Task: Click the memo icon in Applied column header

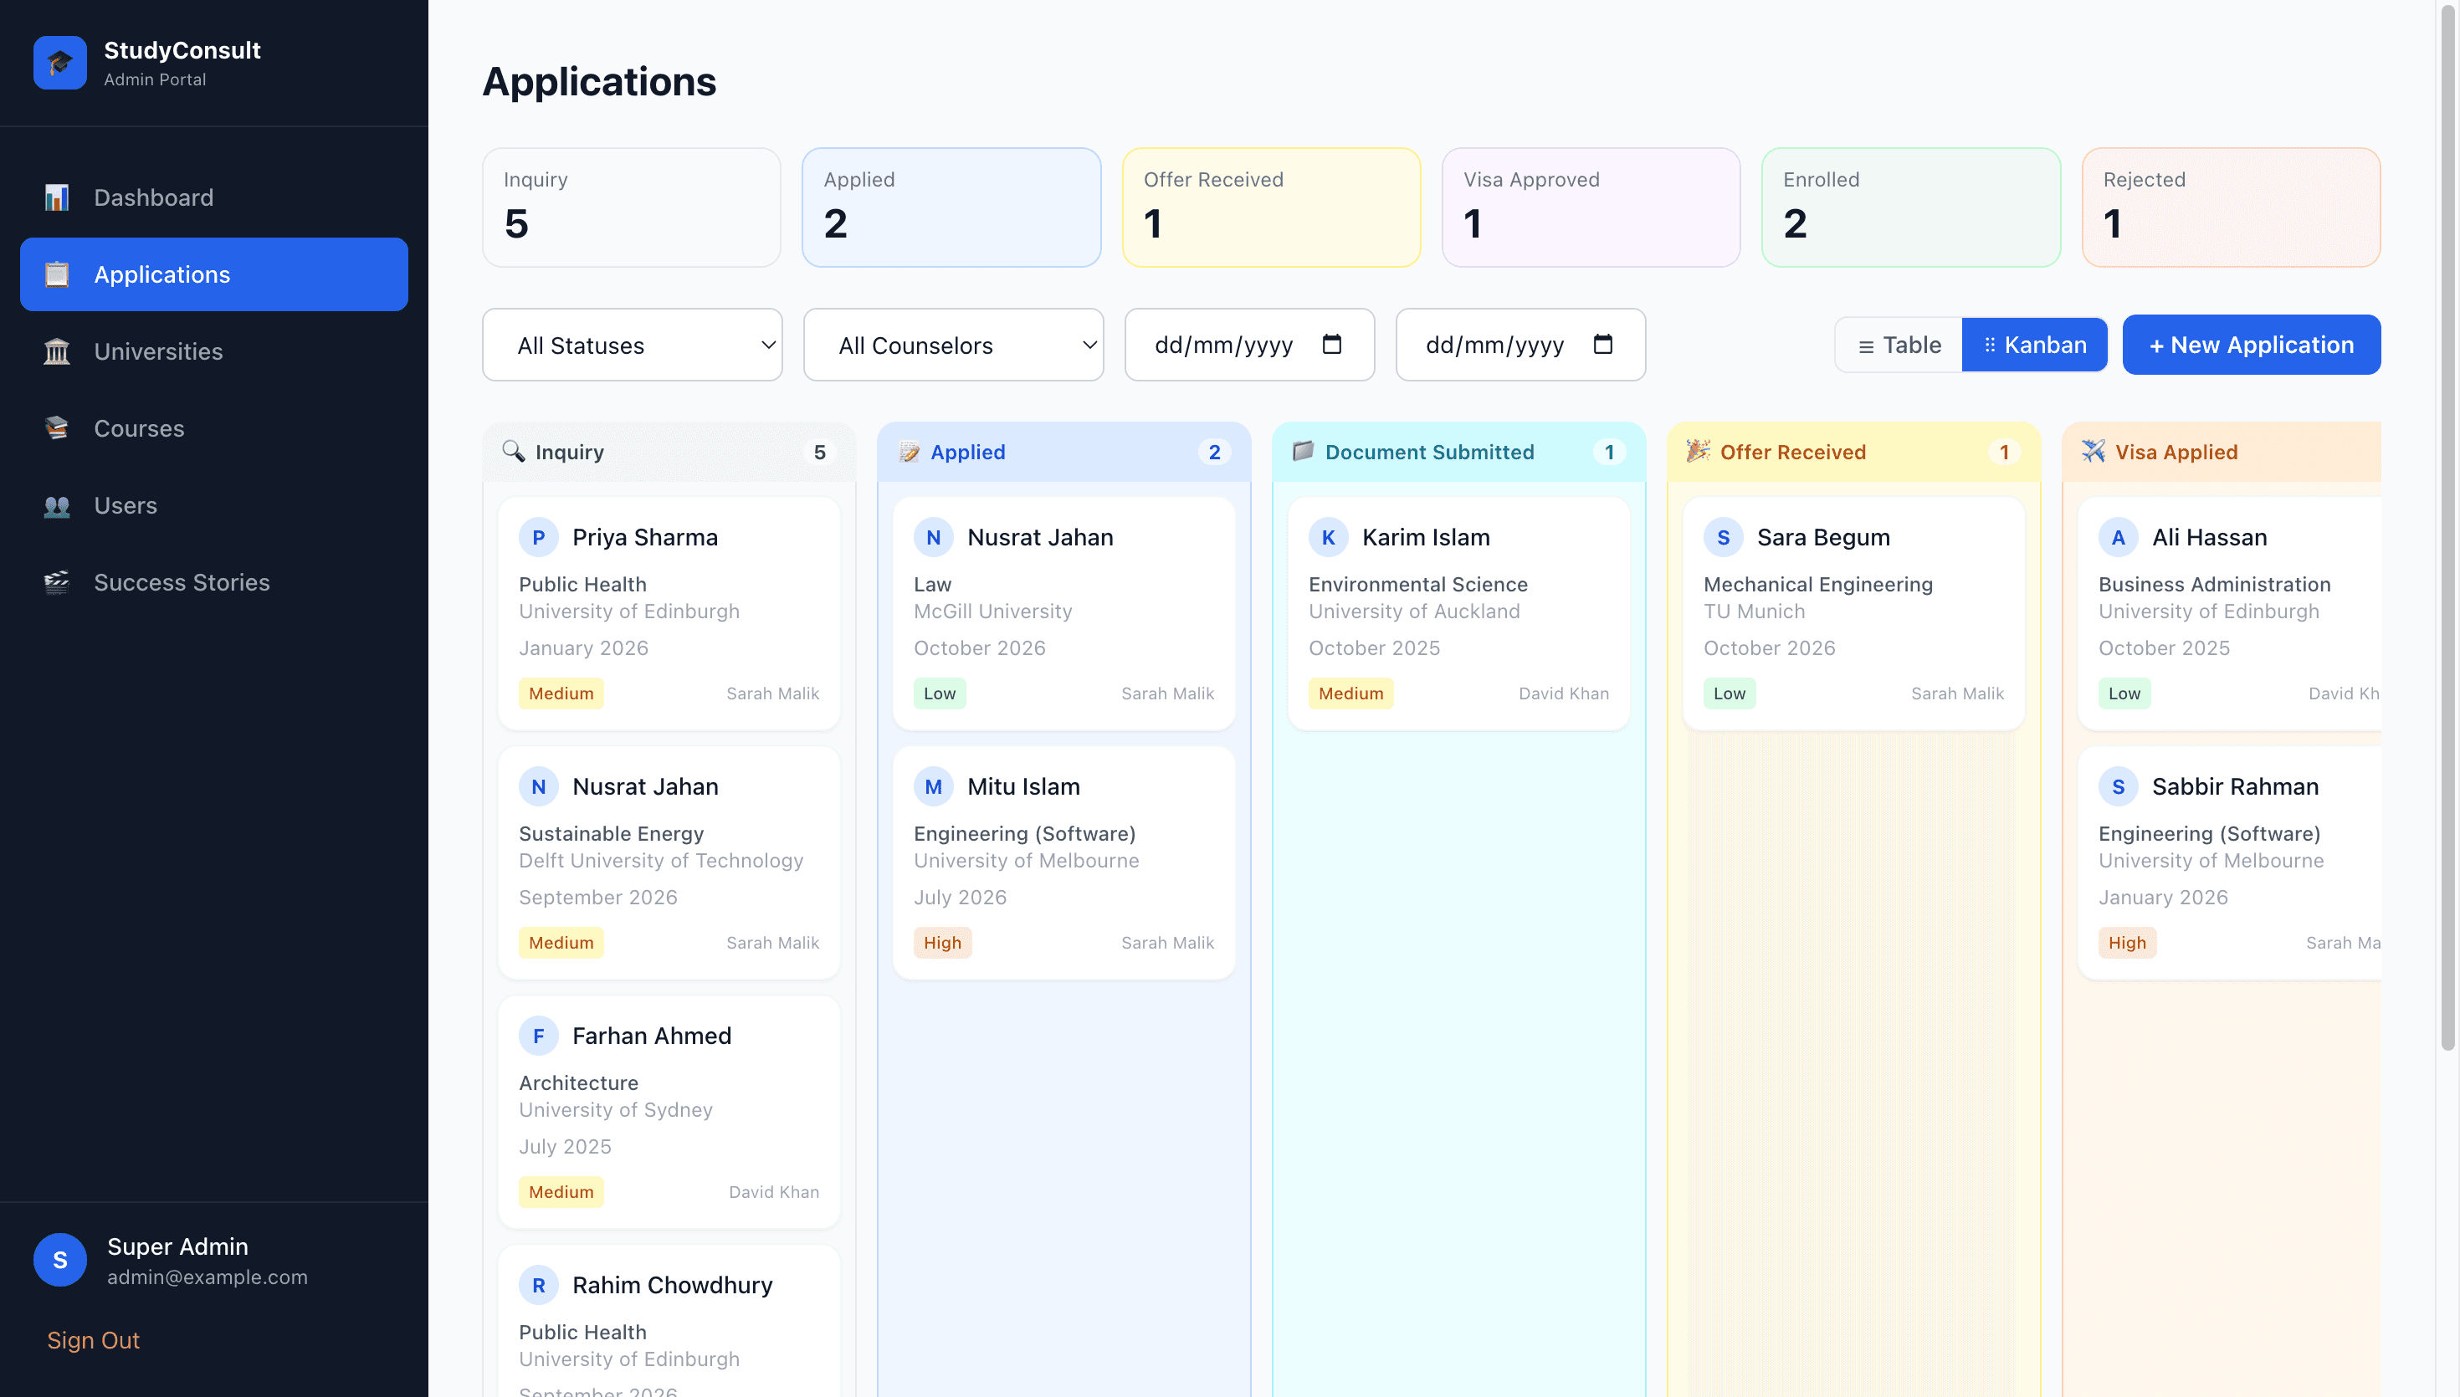Action: [x=909, y=452]
